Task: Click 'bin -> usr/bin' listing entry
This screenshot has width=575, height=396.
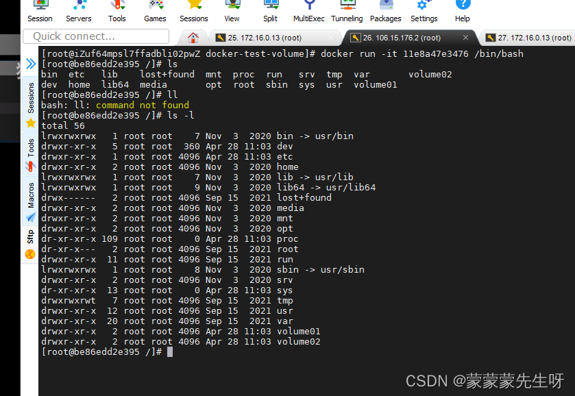Action: pyautogui.click(x=315, y=136)
